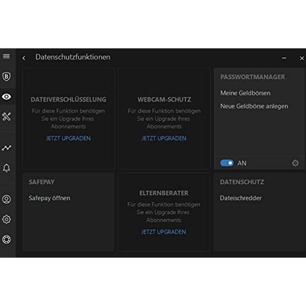Open notifications bell icon
This screenshot has width=306, height=306.
click(x=6, y=168)
